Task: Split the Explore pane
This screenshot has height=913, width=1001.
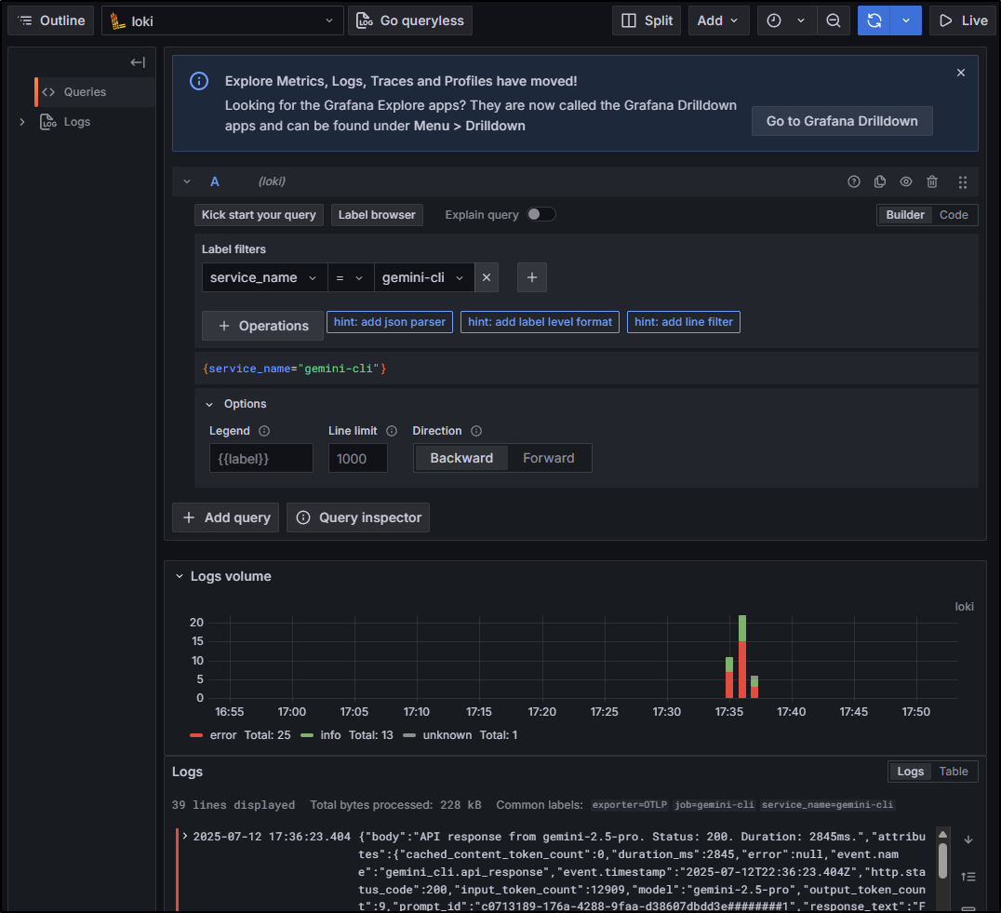Action: [x=647, y=20]
